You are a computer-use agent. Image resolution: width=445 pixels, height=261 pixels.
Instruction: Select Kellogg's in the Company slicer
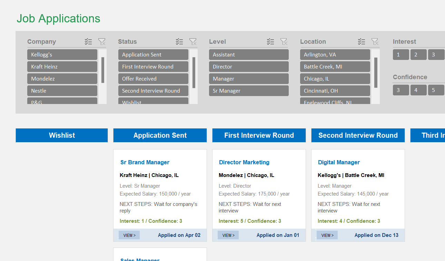[x=62, y=54]
